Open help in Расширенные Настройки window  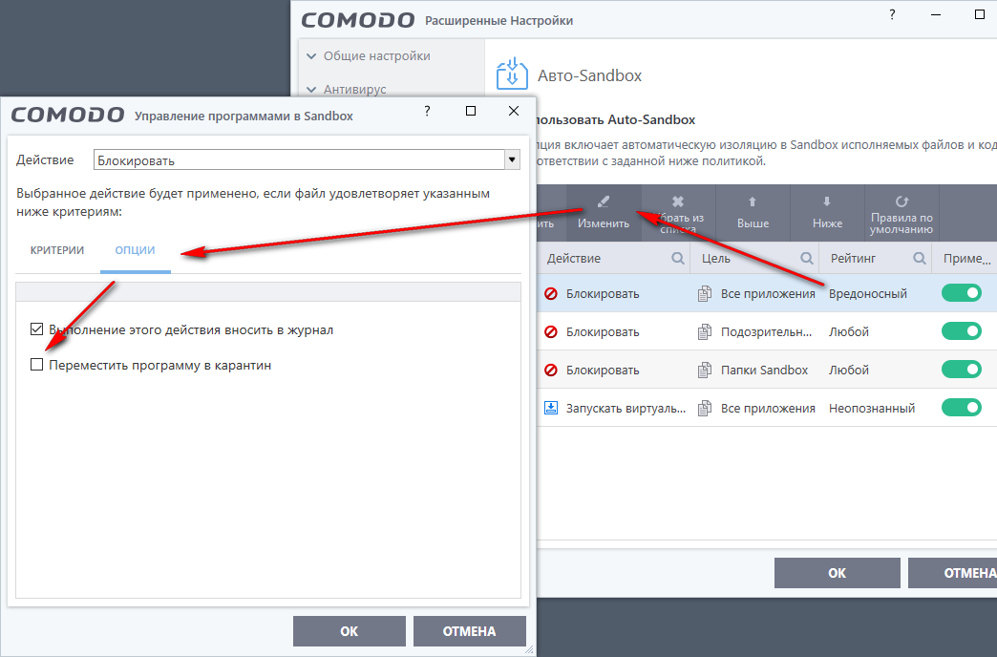pyautogui.click(x=892, y=14)
